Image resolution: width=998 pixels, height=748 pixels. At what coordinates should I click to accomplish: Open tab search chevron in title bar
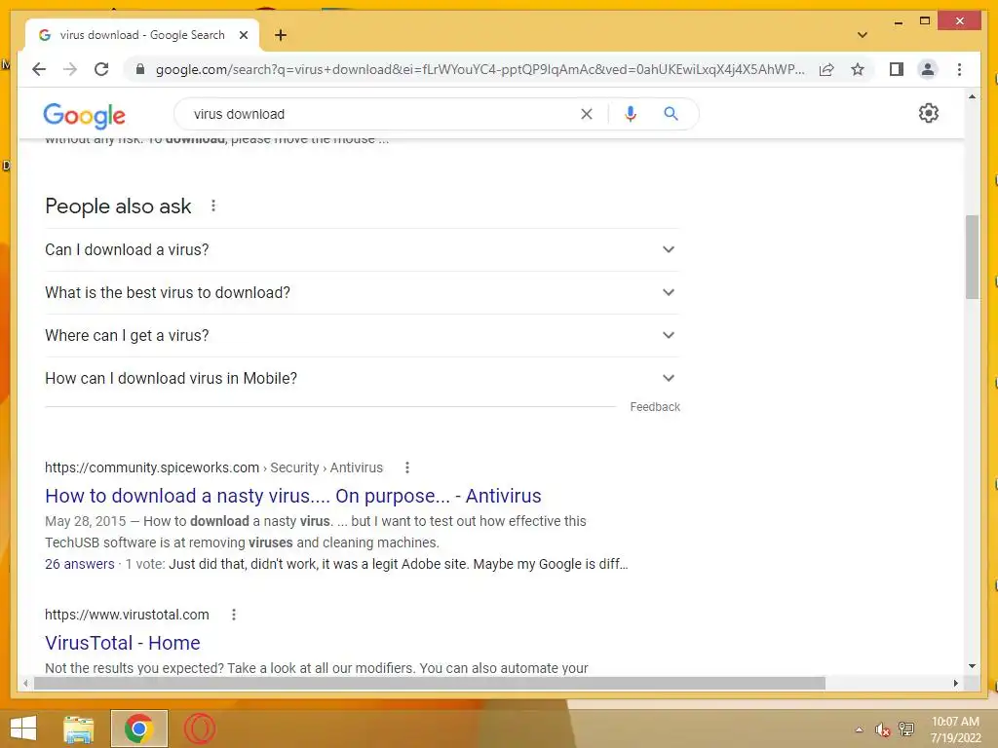click(862, 35)
